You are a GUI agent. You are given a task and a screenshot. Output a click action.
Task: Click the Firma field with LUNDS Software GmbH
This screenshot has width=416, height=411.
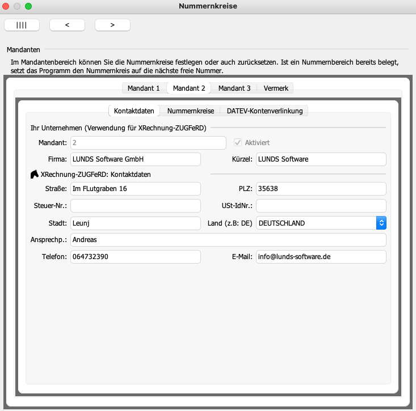[136, 159]
